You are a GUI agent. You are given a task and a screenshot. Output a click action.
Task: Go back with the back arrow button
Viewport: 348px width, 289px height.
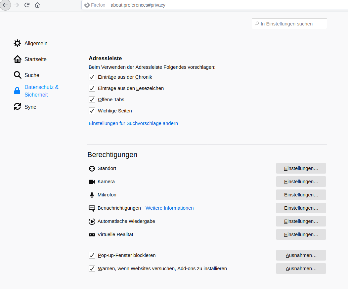click(5, 5)
